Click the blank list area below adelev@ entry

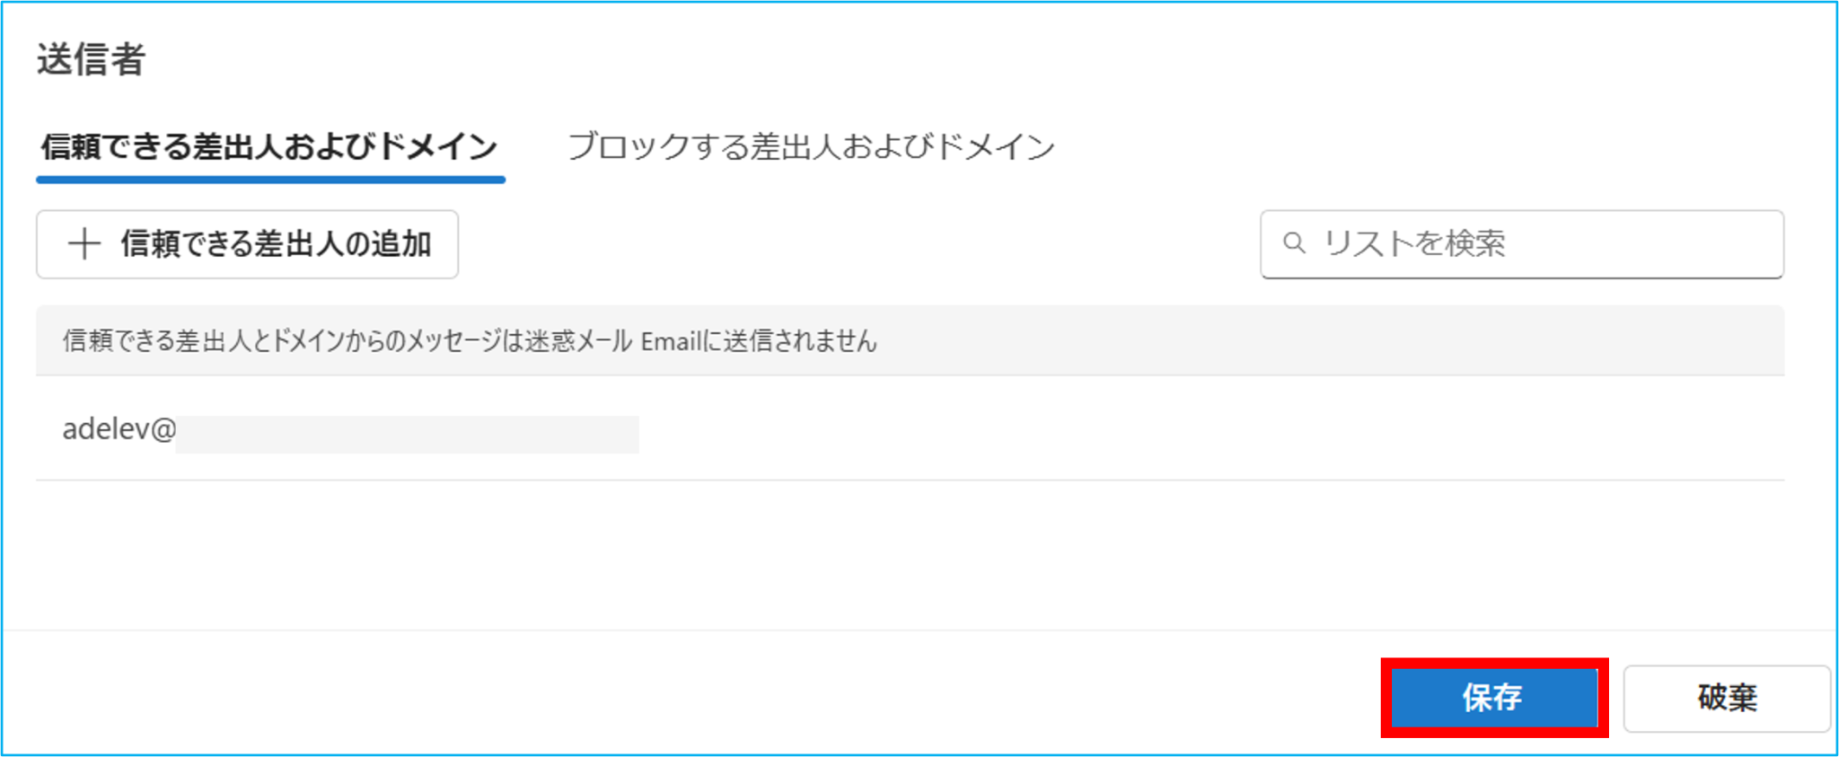910,554
